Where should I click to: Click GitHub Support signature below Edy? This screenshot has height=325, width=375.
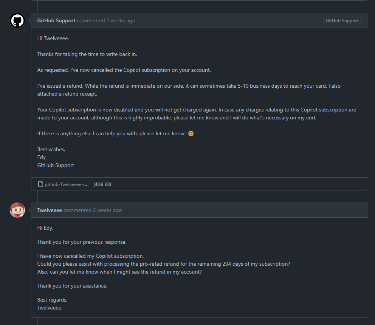(x=56, y=165)
